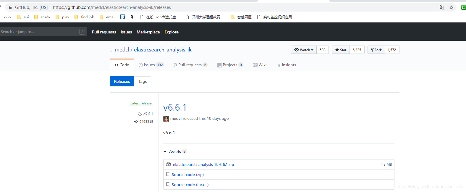This screenshot has height=192, width=466.
Task: Open the v6.6.1 release title
Action: pyautogui.click(x=175, y=107)
